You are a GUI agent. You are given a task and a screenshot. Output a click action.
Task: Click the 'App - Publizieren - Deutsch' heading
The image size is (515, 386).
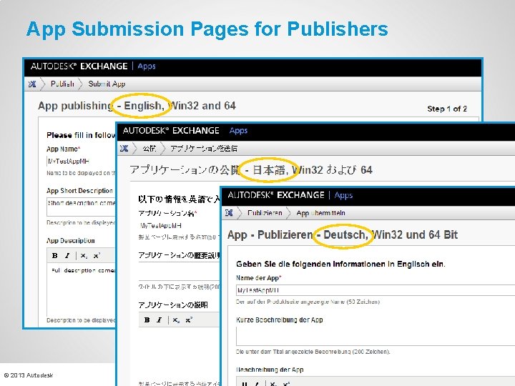click(x=342, y=234)
